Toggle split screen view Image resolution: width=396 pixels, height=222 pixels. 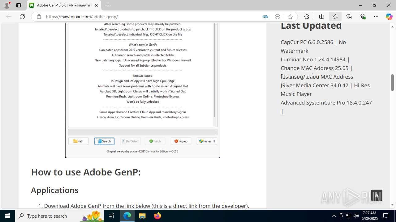321,17
